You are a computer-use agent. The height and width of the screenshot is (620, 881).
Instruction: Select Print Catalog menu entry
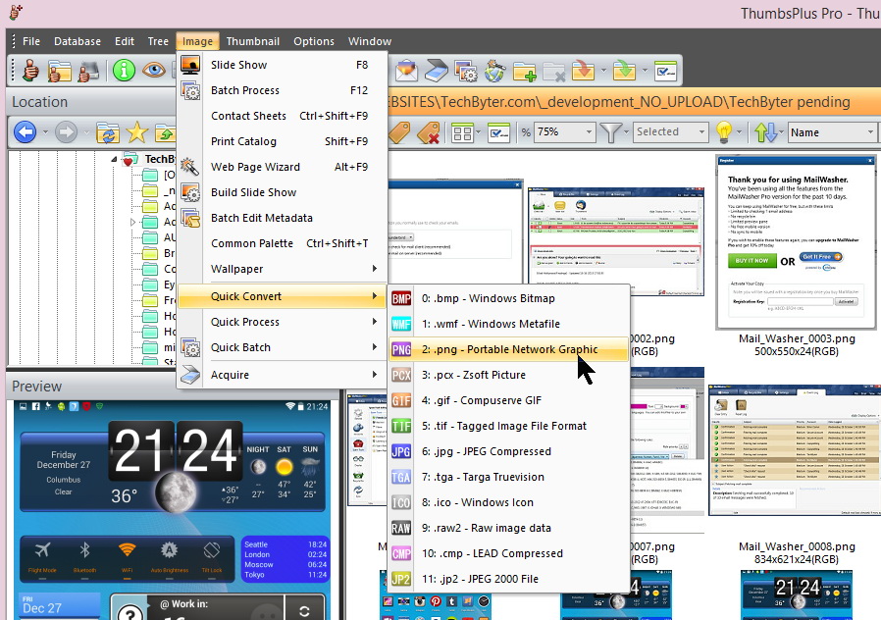pyautogui.click(x=282, y=141)
